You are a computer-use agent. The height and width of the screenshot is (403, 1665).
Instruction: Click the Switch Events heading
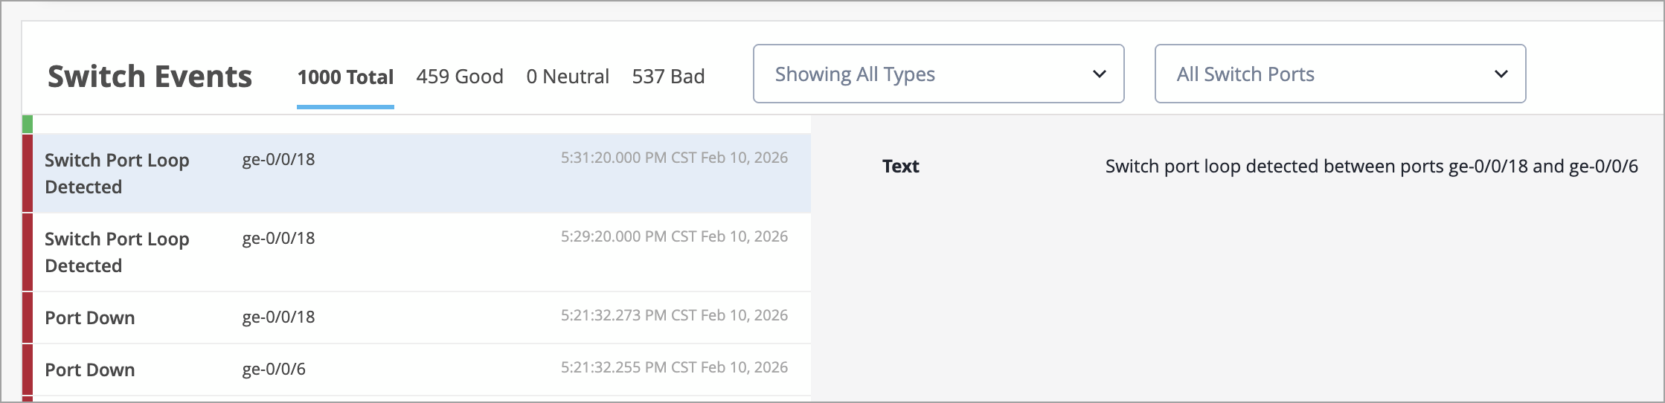point(150,77)
